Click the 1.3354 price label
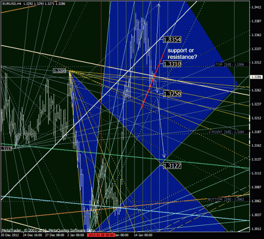Image resolution: width=264 pixels, height=239 pixels. [x=172, y=40]
